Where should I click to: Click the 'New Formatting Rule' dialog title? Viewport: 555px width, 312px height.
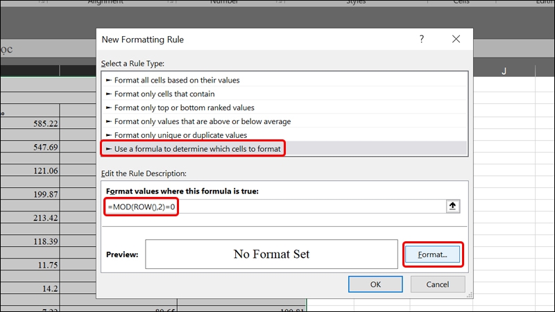tap(143, 40)
